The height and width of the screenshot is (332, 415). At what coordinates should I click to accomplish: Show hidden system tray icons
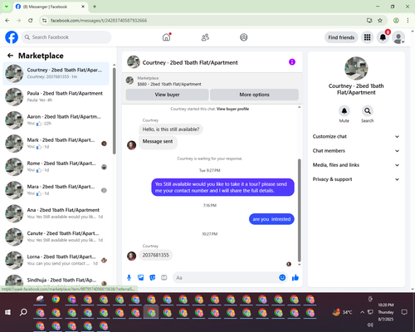coord(362,312)
